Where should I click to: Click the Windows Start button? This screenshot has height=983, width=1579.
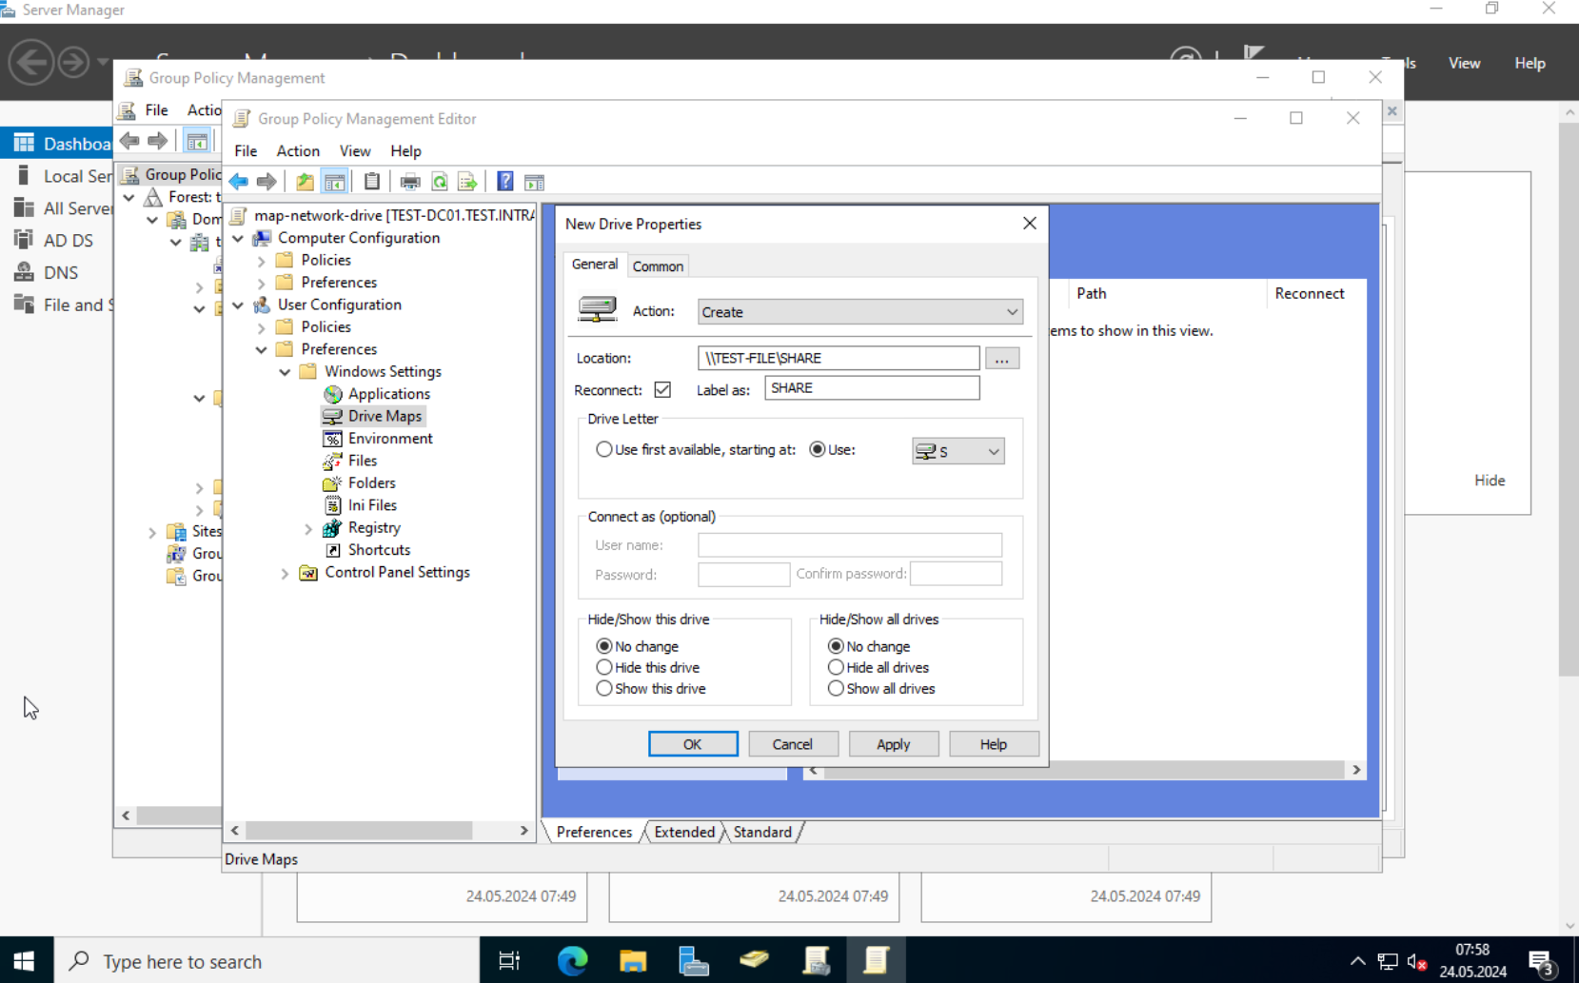(x=26, y=960)
